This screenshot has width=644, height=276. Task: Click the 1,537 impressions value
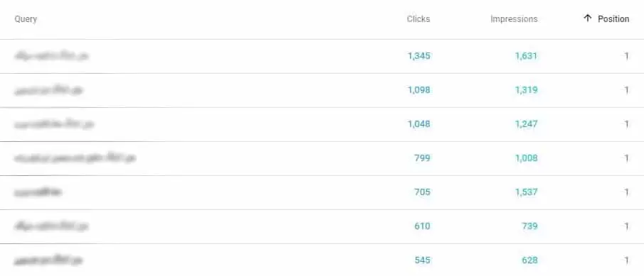coord(526,192)
